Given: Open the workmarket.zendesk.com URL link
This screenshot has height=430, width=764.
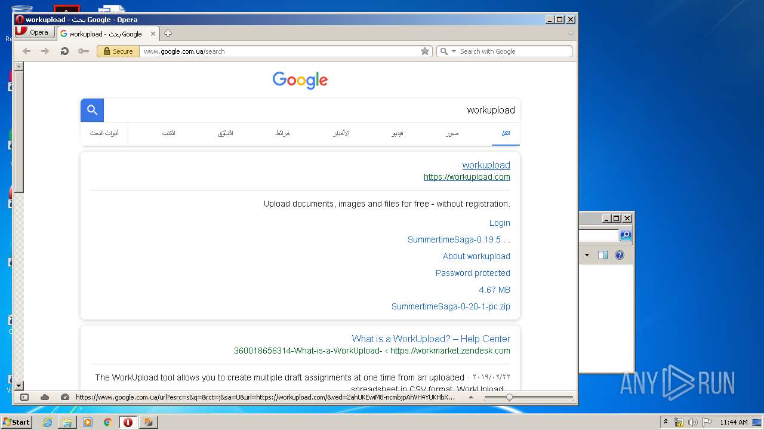Looking at the screenshot, I should coord(372,351).
